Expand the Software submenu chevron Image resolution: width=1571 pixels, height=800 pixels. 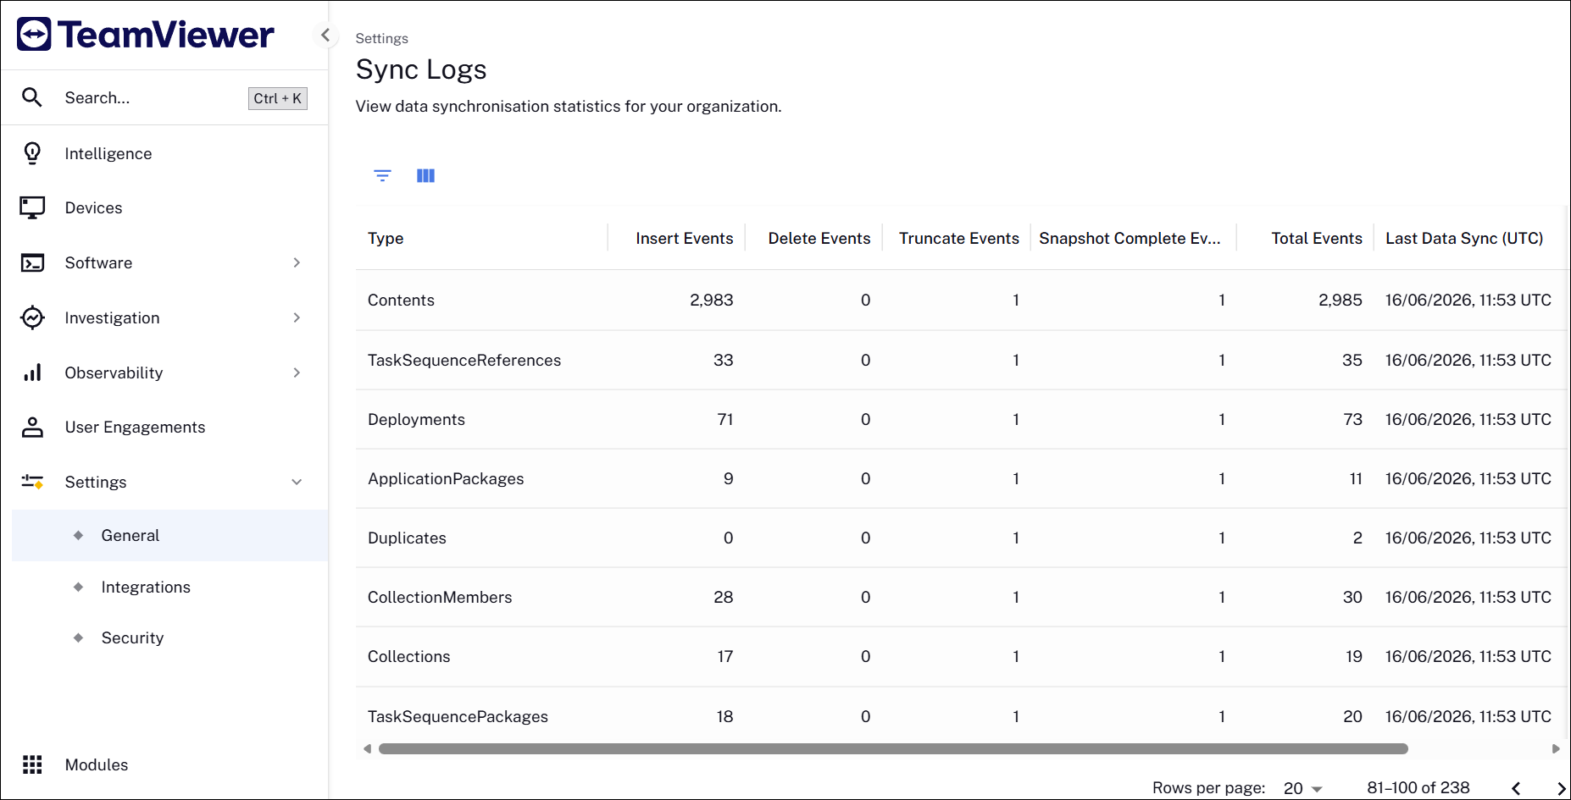pos(297,262)
